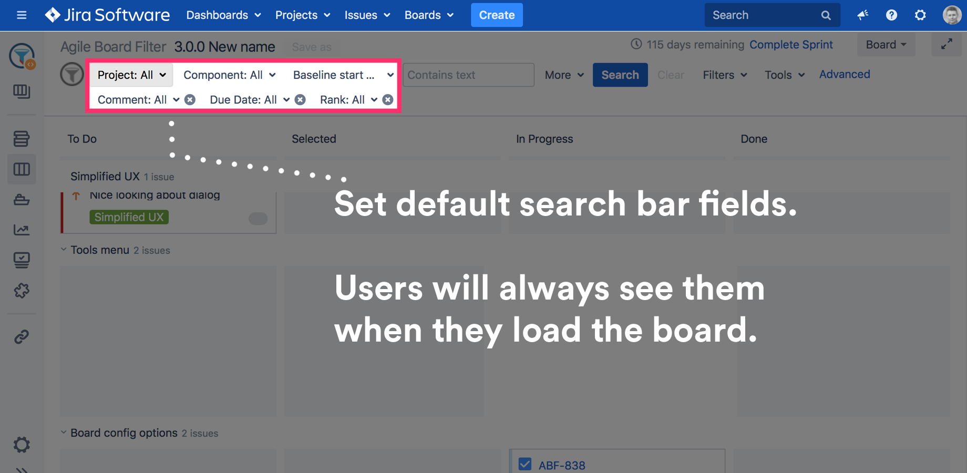Open Reports via chart icon in sidebar
Screen dimensions: 967x473
(x=22, y=230)
